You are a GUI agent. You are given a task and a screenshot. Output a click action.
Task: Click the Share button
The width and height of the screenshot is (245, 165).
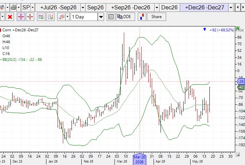coord(156,17)
